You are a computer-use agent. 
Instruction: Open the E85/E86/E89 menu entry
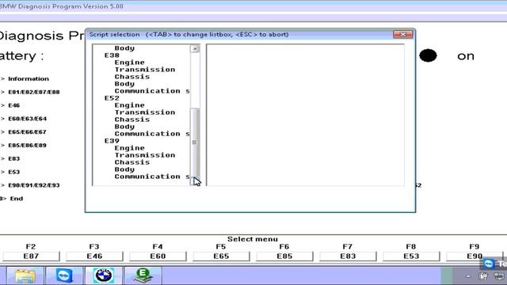tap(28, 146)
